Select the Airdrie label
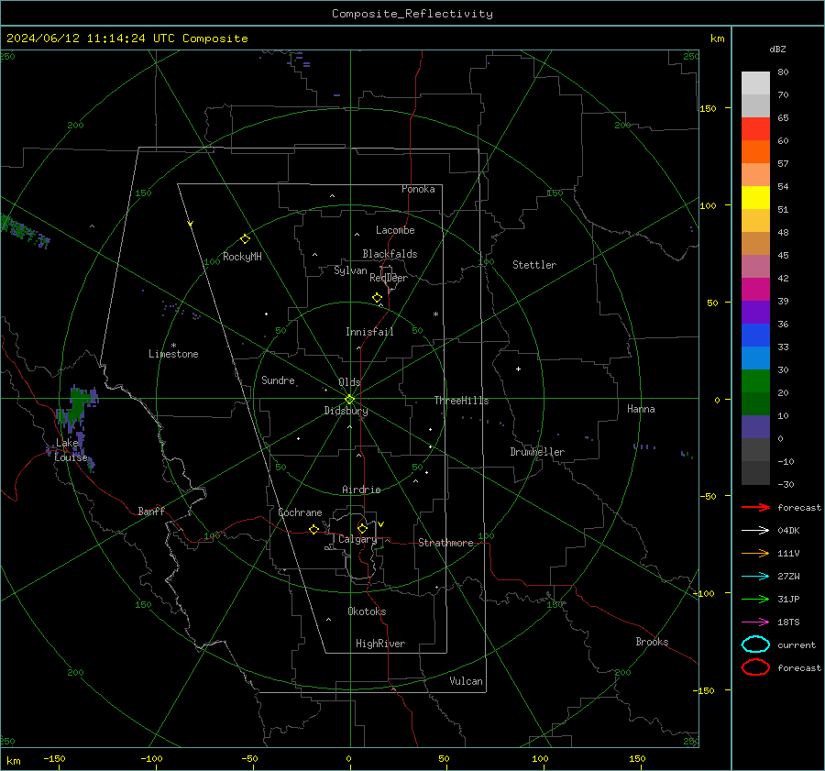 (x=361, y=490)
